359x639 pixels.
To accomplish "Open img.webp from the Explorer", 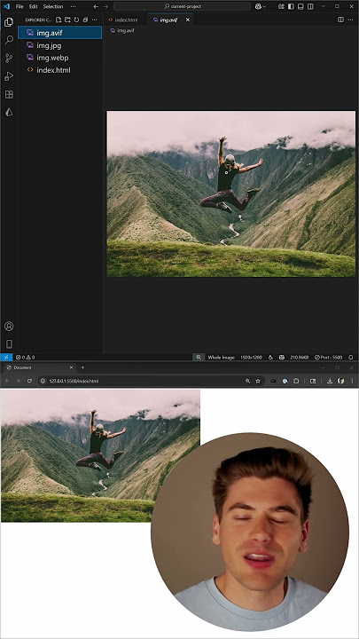I will tap(60, 58).
